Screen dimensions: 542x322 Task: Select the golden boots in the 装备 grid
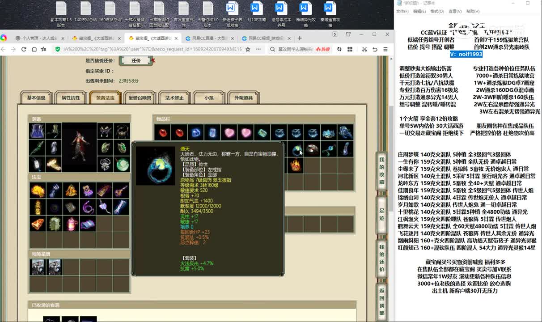54,164
